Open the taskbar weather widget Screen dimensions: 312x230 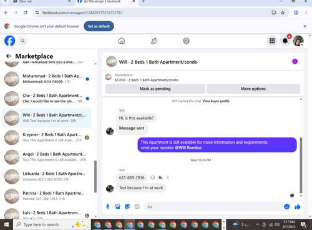(240, 224)
